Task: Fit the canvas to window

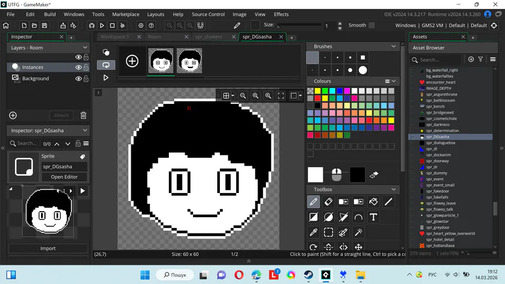Action: click(281, 95)
